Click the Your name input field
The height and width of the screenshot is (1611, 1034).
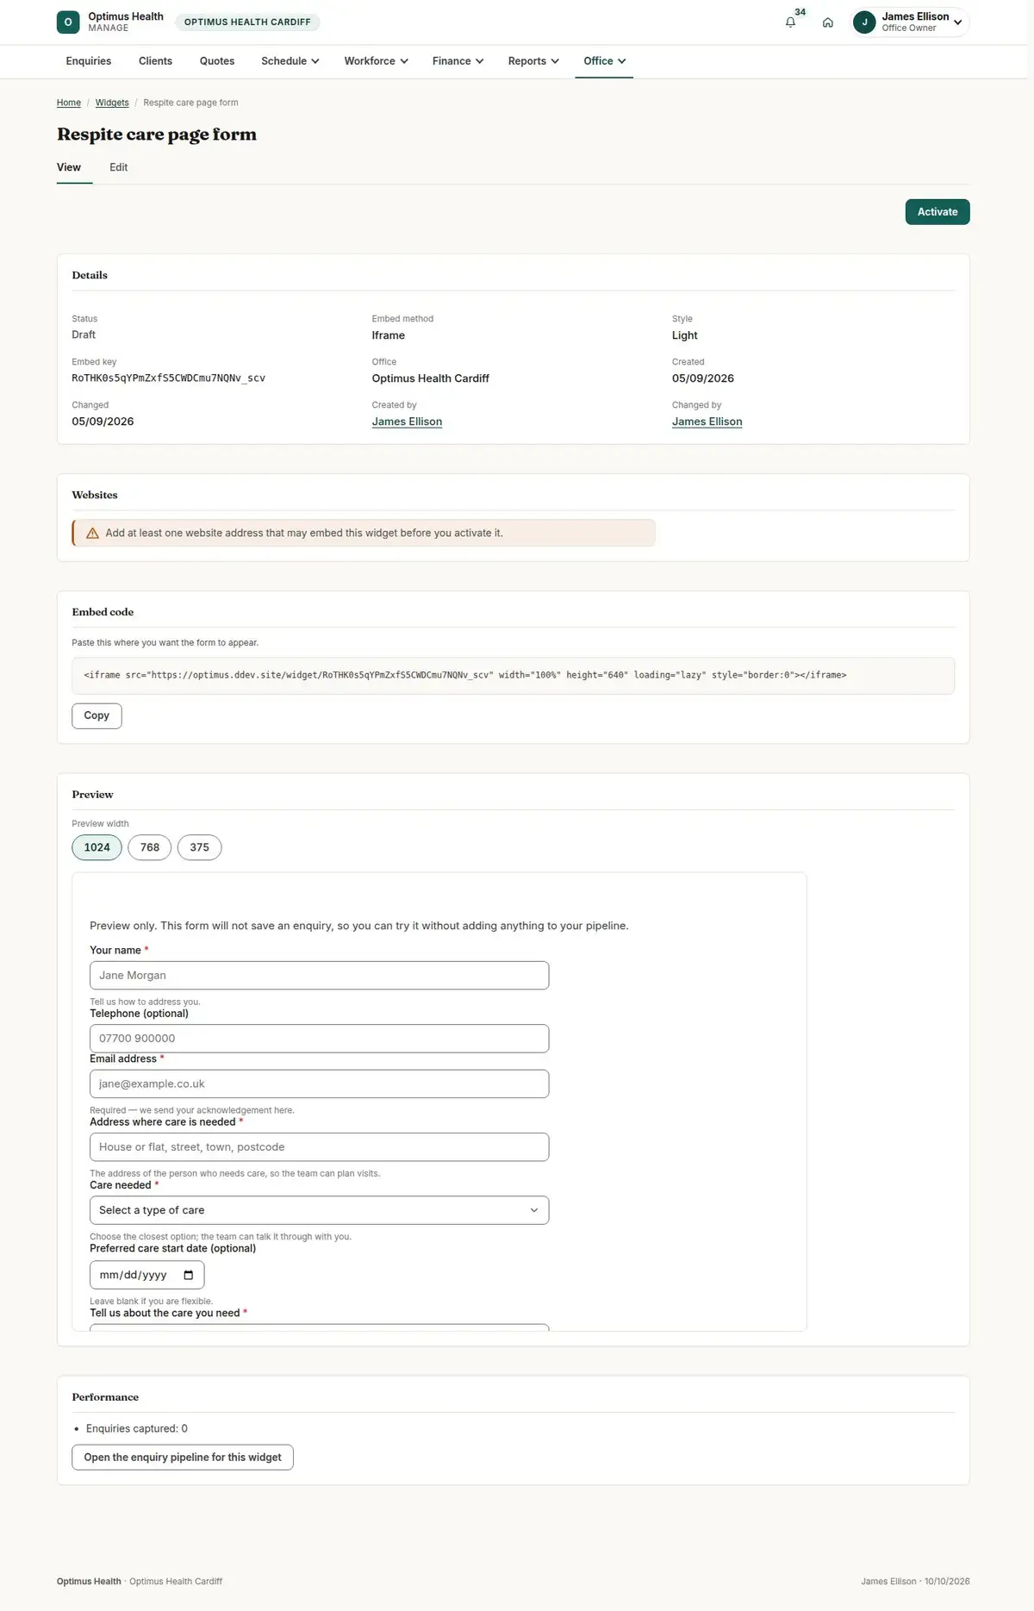point(319,976)
